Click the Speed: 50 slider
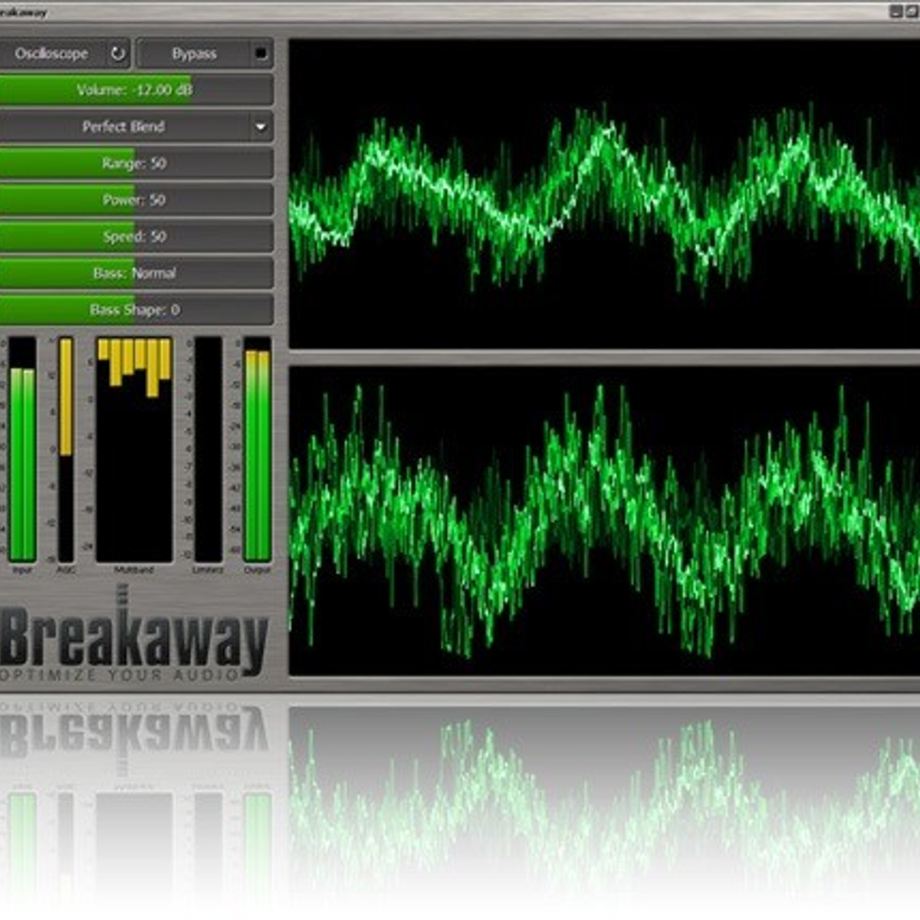Screen dimensions: 920x920 click(x=136, y=236)
